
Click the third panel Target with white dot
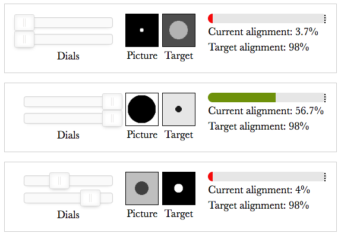[179, 188]
